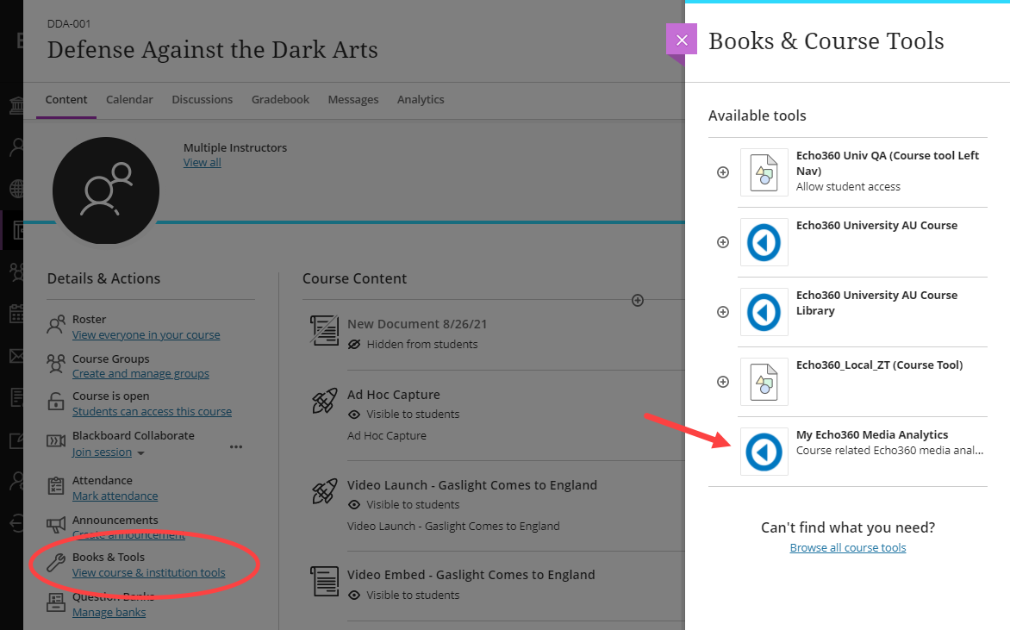Screen dimensions: 1010x630
Task: Click the Course Groups icon
Action: (56, 364)
